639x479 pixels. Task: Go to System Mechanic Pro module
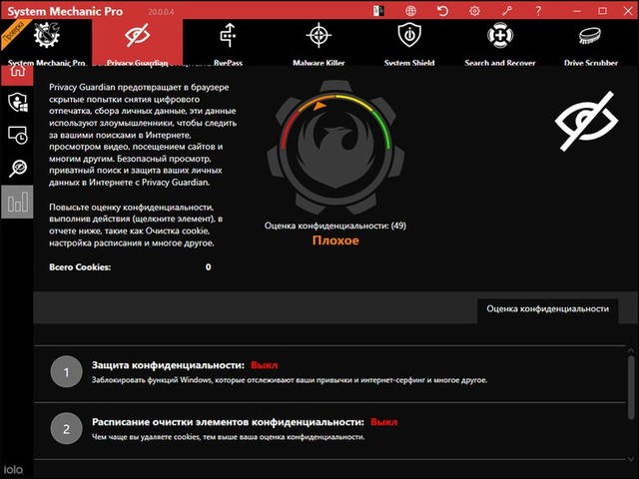[47, 42]
